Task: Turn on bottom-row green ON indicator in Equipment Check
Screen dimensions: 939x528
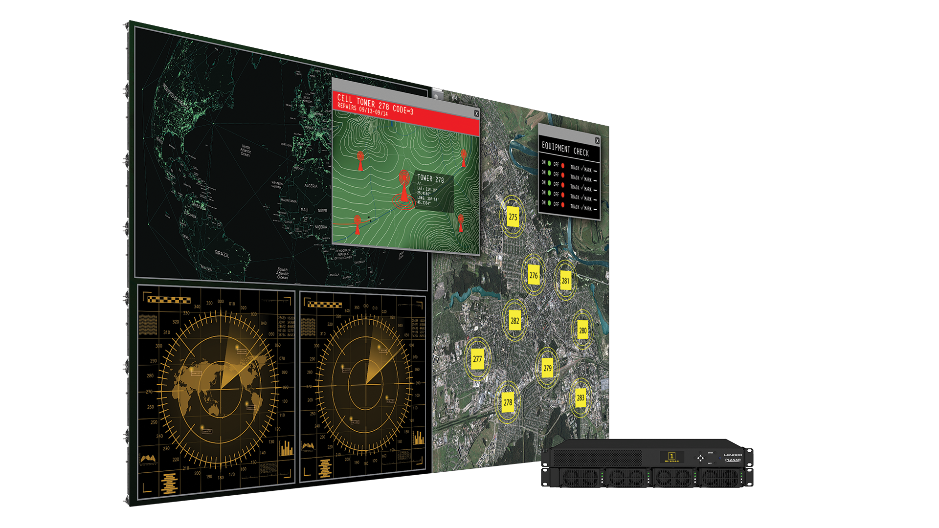Action: pos(549,203)
